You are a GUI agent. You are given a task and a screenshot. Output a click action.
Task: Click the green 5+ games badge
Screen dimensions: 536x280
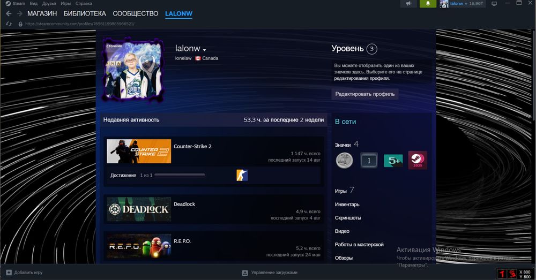pyautogui.click(x=393, y=161)
